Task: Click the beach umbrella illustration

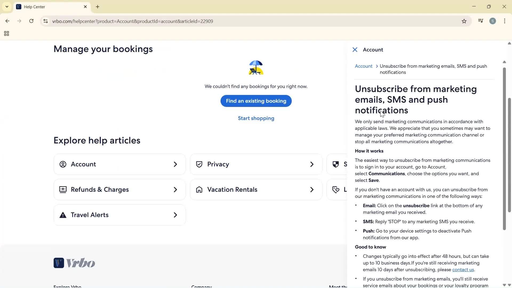Action: (256, 67)
